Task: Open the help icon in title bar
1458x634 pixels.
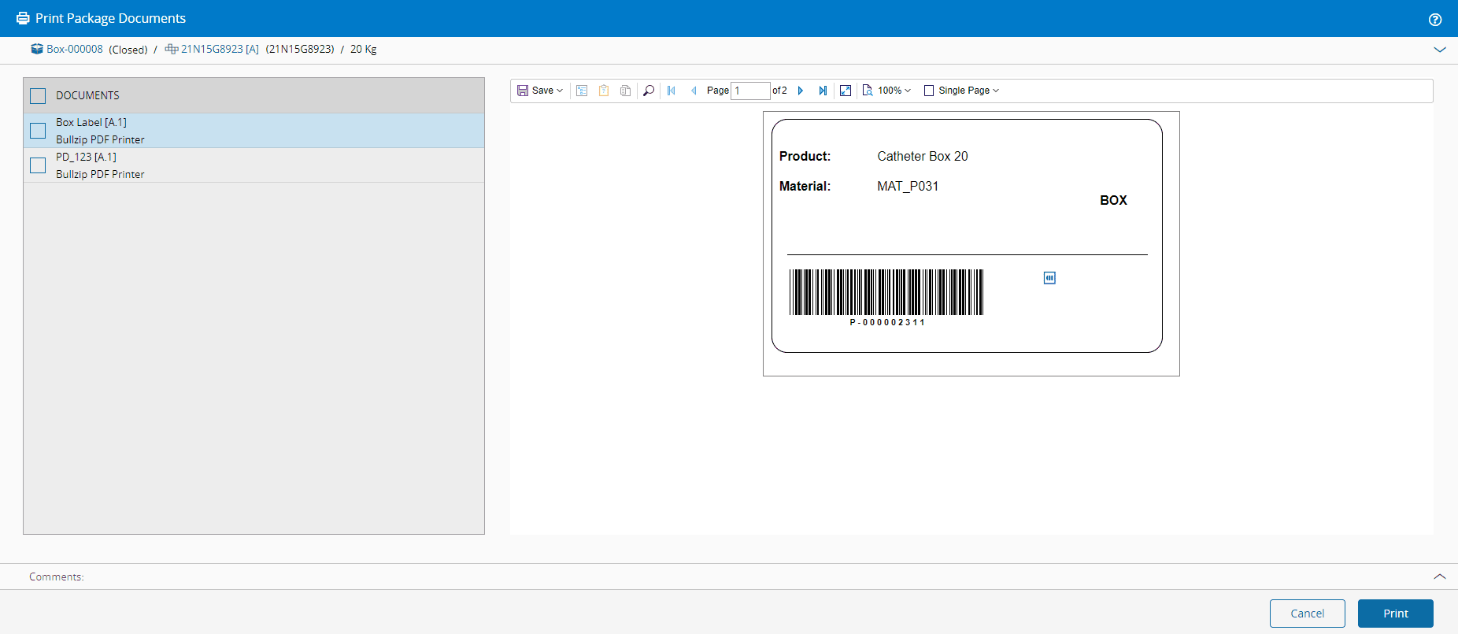Action: tap(1434, 20)
